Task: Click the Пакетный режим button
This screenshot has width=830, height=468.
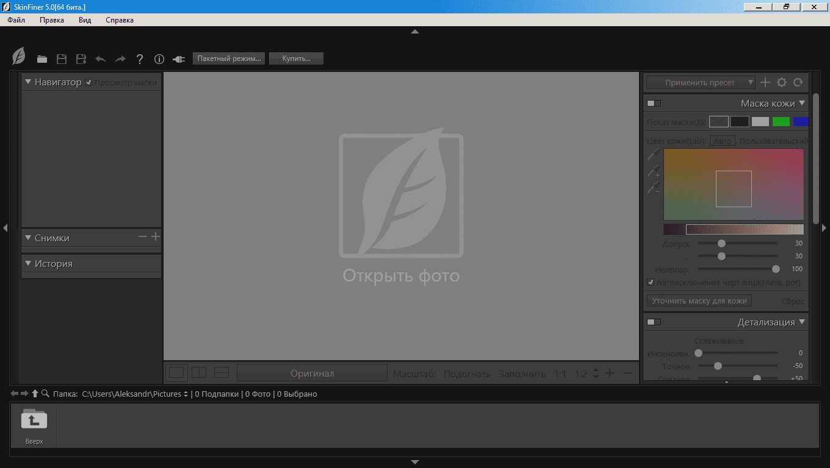Action: pyautogui.click(x=229, y=58)
